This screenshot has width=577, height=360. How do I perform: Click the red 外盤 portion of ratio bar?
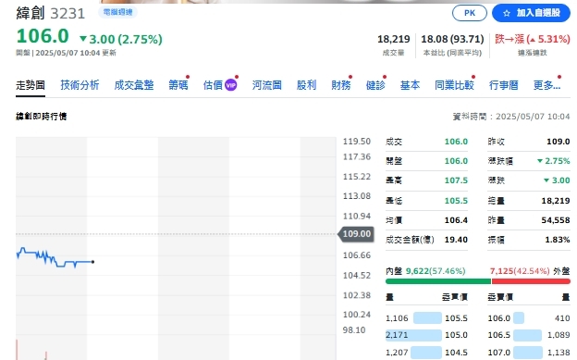pyautogui.click(x=531, y=281)
